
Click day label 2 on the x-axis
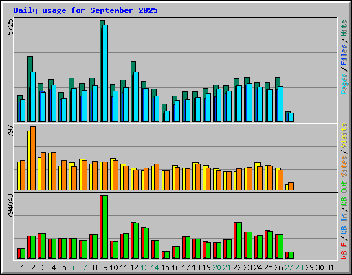pyautogui.click(x=33, y=267)
